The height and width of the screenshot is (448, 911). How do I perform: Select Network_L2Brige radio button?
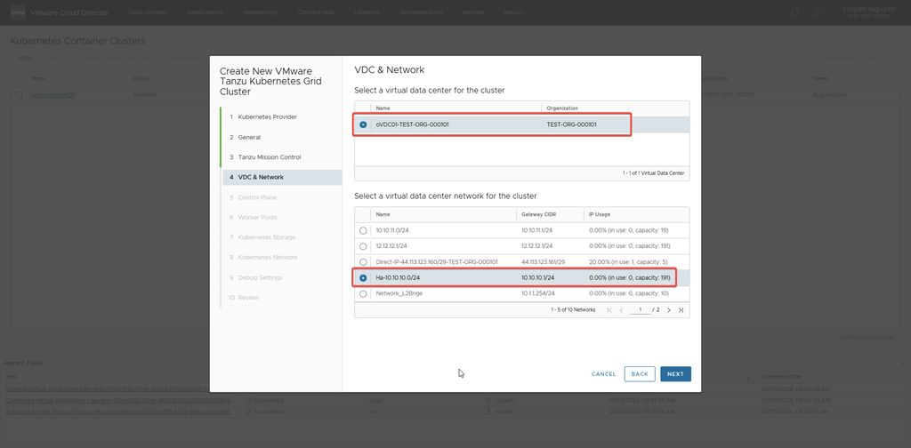coord(363,293)
